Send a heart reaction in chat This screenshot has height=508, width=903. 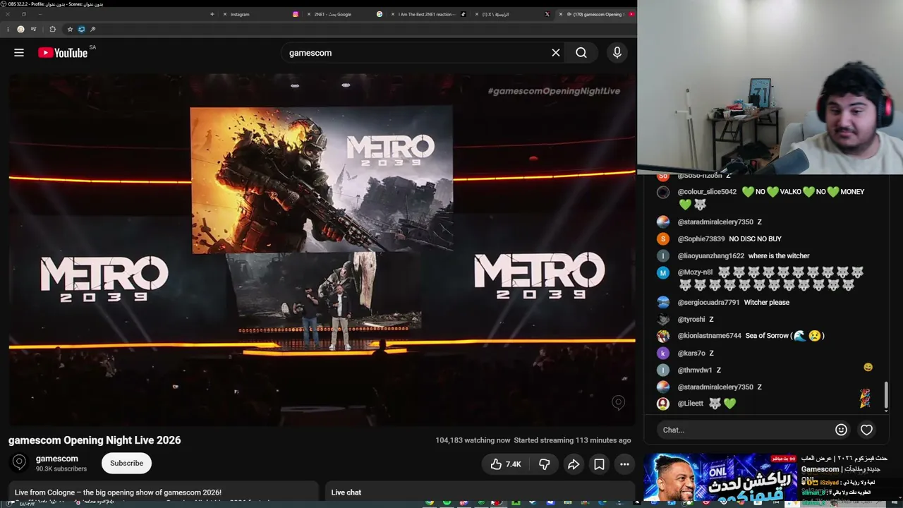(x=866, y=430)
